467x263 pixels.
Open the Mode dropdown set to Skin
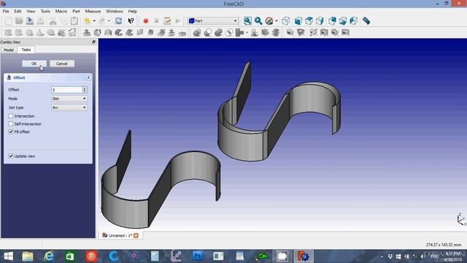[x=69, y=99]
